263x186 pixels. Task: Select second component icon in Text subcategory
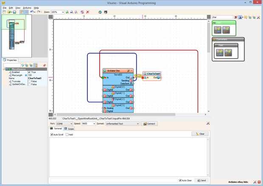(228, 53)
